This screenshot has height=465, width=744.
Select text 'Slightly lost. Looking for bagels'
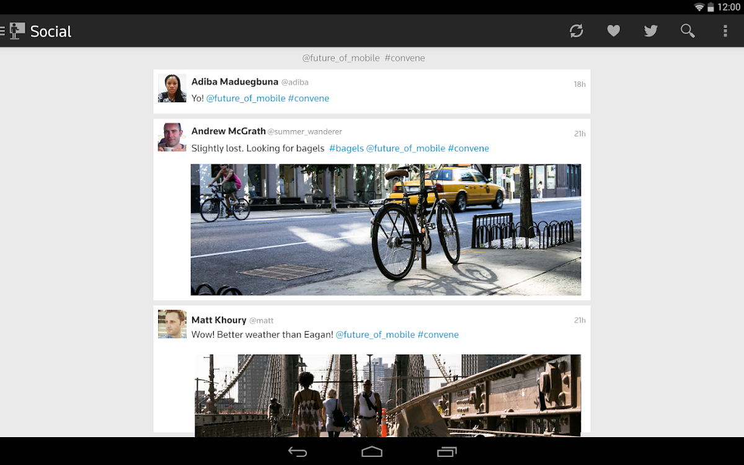tap(258, 148)
